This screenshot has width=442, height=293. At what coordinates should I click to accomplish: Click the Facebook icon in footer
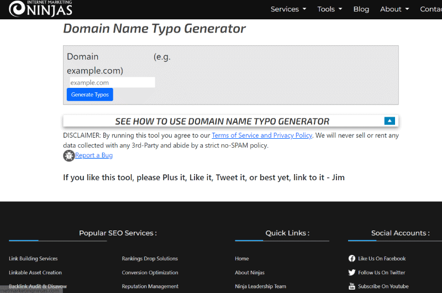(352, 258)
